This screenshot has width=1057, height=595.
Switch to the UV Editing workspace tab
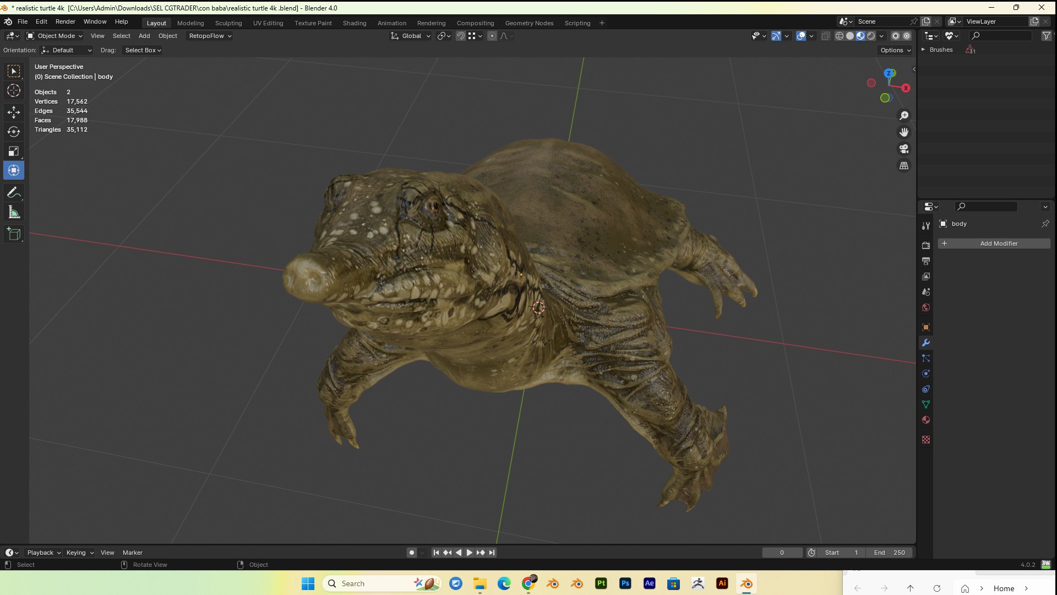tap(268, 23)
